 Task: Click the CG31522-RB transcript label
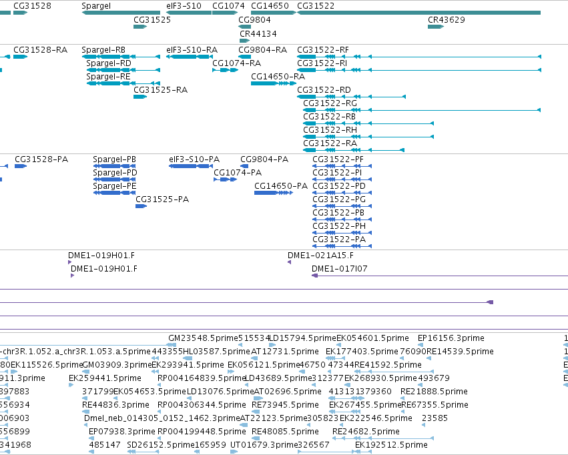point(329,117)
